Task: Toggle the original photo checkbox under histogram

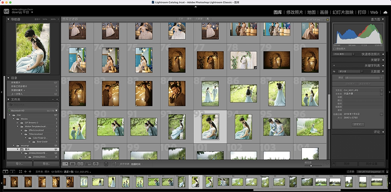Action: (x=335, y=49)
